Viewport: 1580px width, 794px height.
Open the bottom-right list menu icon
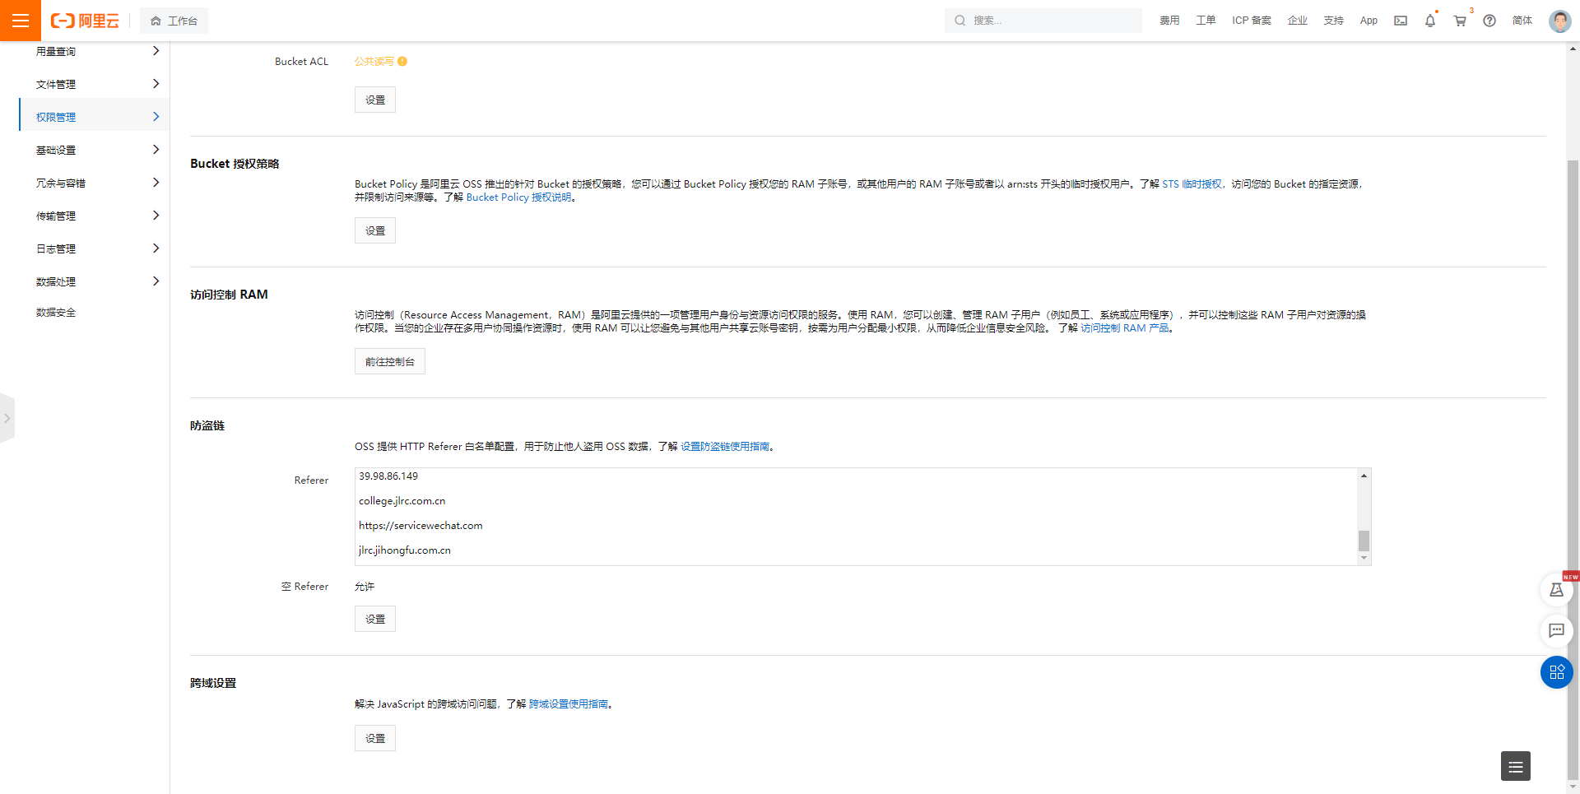[x=1515, y=766]
